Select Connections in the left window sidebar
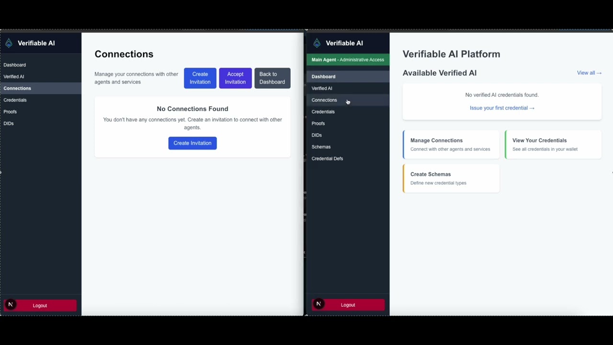 tap(41, 88)
